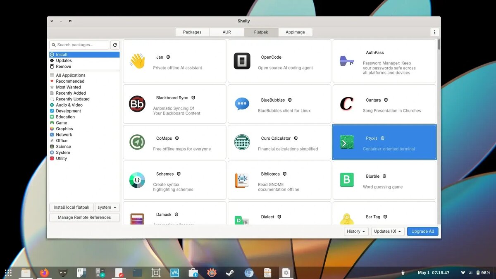Click the OpenCode app icon
Image resolution: width=496 pixels, height=279 pixels.
(x=242, y=61)
